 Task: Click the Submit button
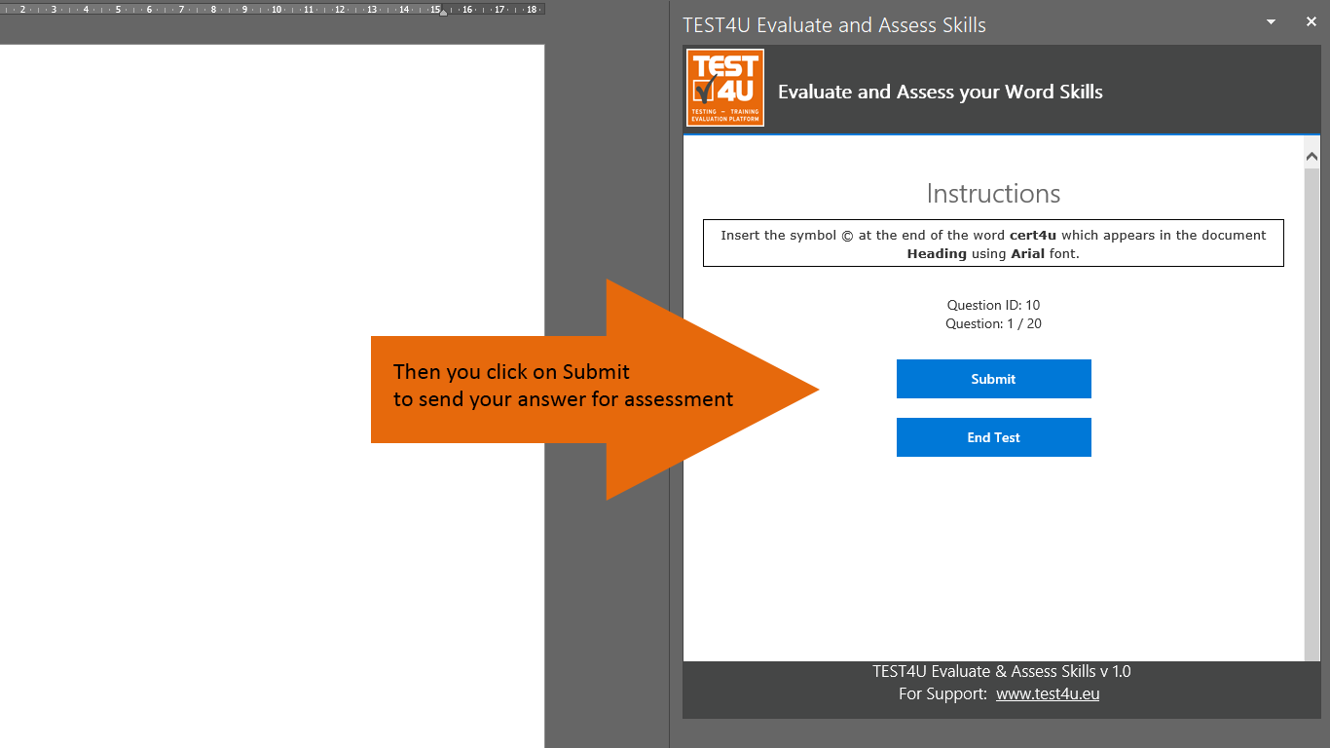(x=993, y=379)
